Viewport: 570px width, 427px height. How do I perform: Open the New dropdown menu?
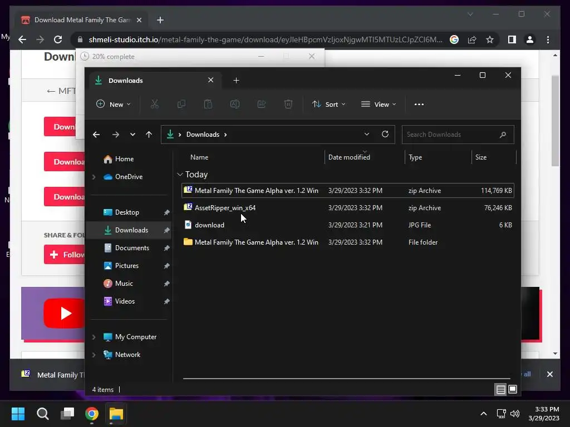point(113,104)
